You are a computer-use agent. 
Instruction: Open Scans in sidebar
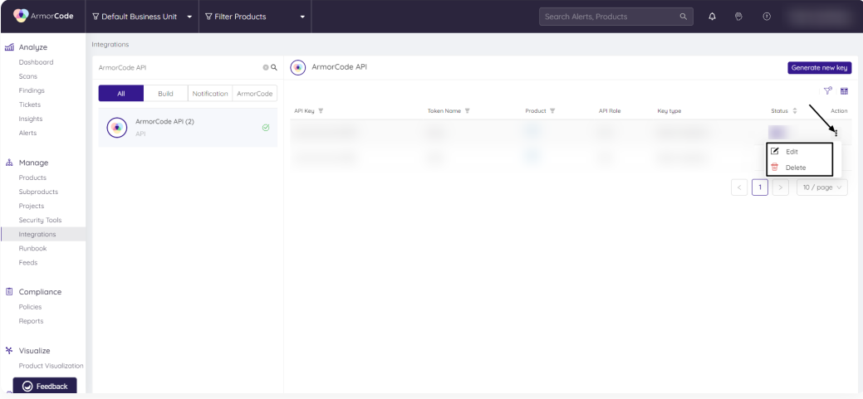pos(28,76)
